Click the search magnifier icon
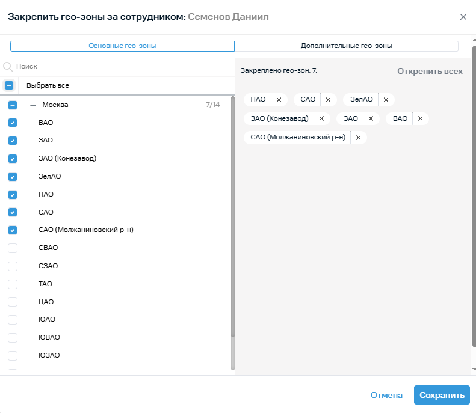Screen dimensions: 476x413 point(8,67)
